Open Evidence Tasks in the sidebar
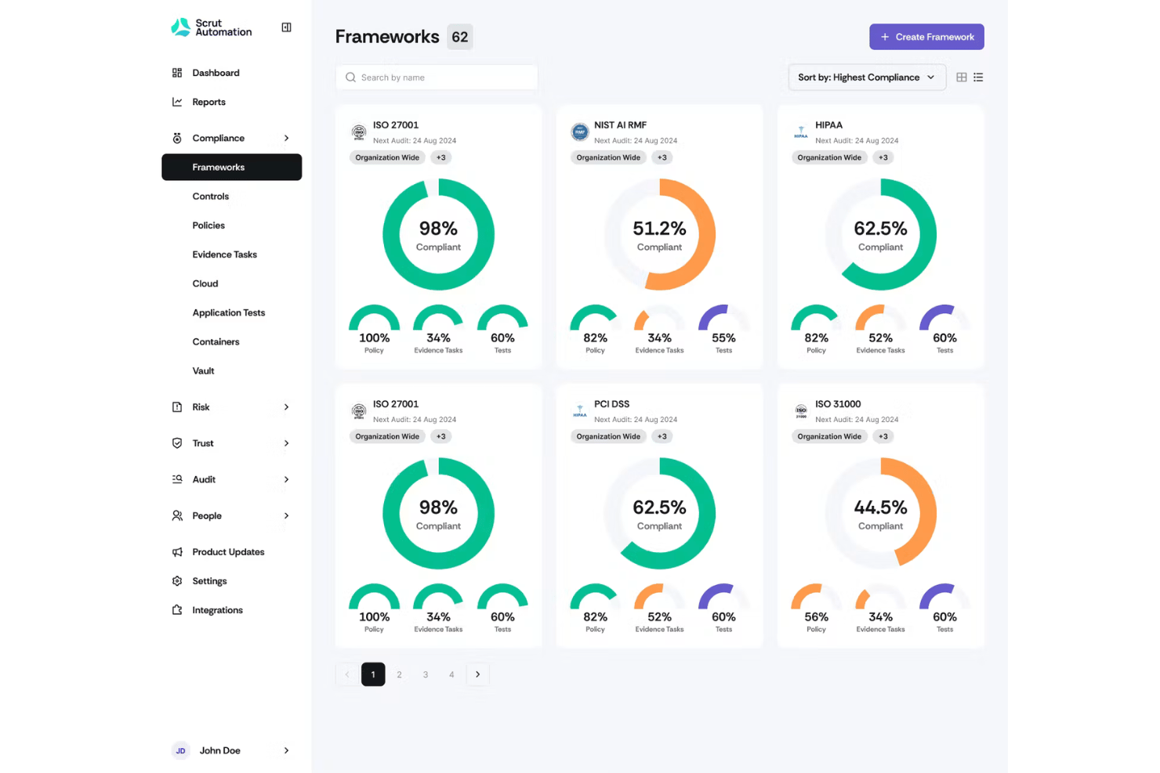1160x773 pixels. coord(225,255)
